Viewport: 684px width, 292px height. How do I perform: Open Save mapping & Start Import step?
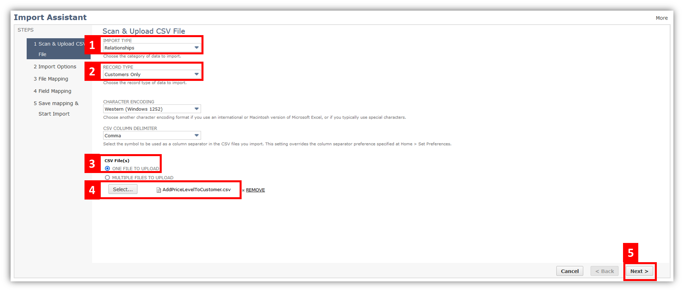coord(56,108)
